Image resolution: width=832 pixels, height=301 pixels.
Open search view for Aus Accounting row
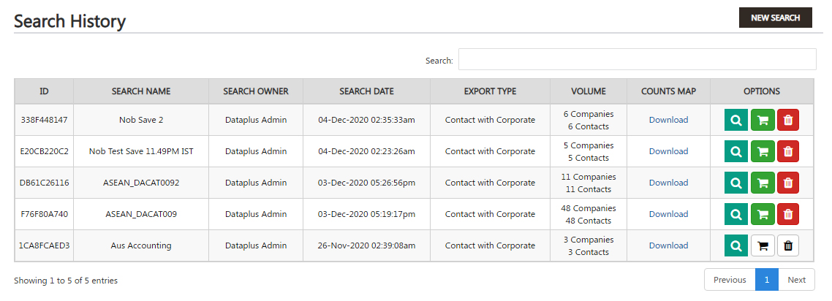pos(736,246)
